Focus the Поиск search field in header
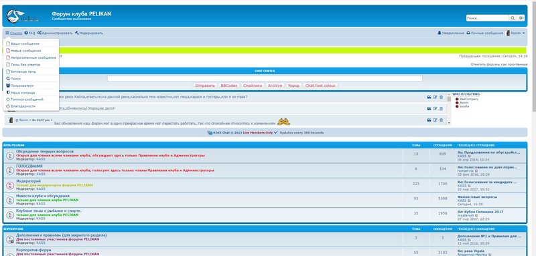 [488, 18]
